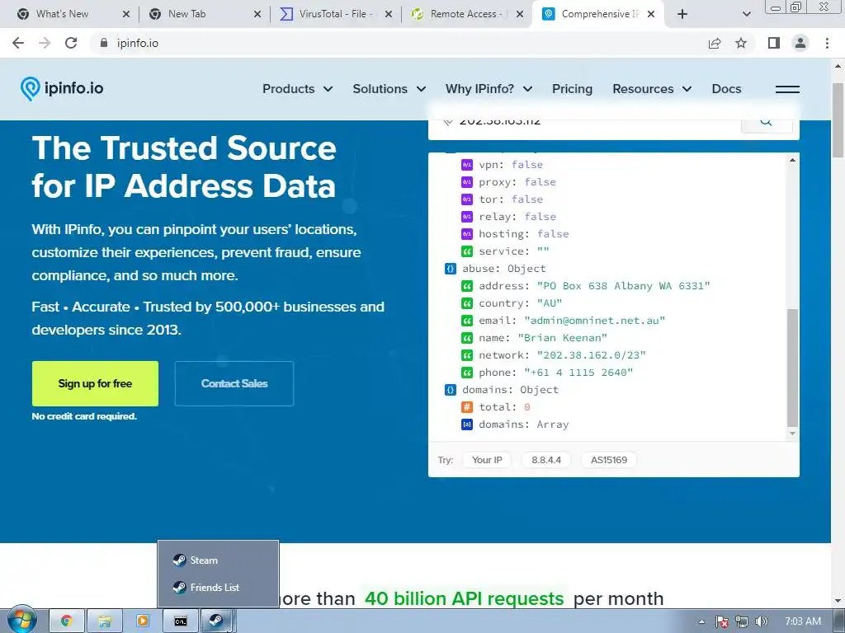Open the Pricing page
Image resolution: width=845 pixels, height=633 pixels.
click(x=573, y=89)
